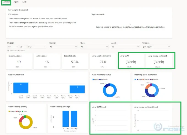Click the 'KPI insights' heading

pyautogui.click(x=13, y=14)
